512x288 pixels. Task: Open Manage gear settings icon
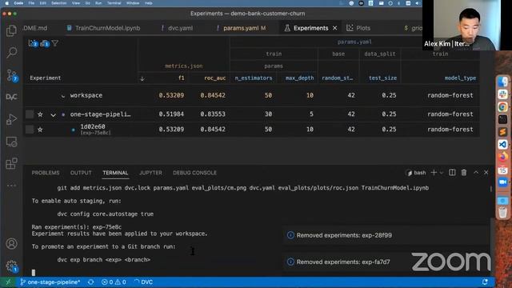pyautogui.click(x=12, y=266)
